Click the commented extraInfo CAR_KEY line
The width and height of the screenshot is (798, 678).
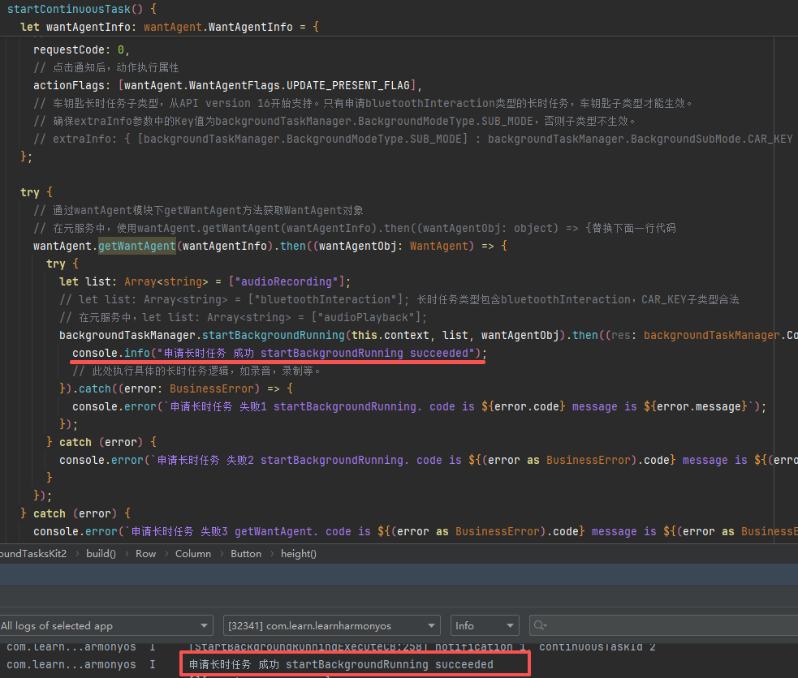point(412,139)
